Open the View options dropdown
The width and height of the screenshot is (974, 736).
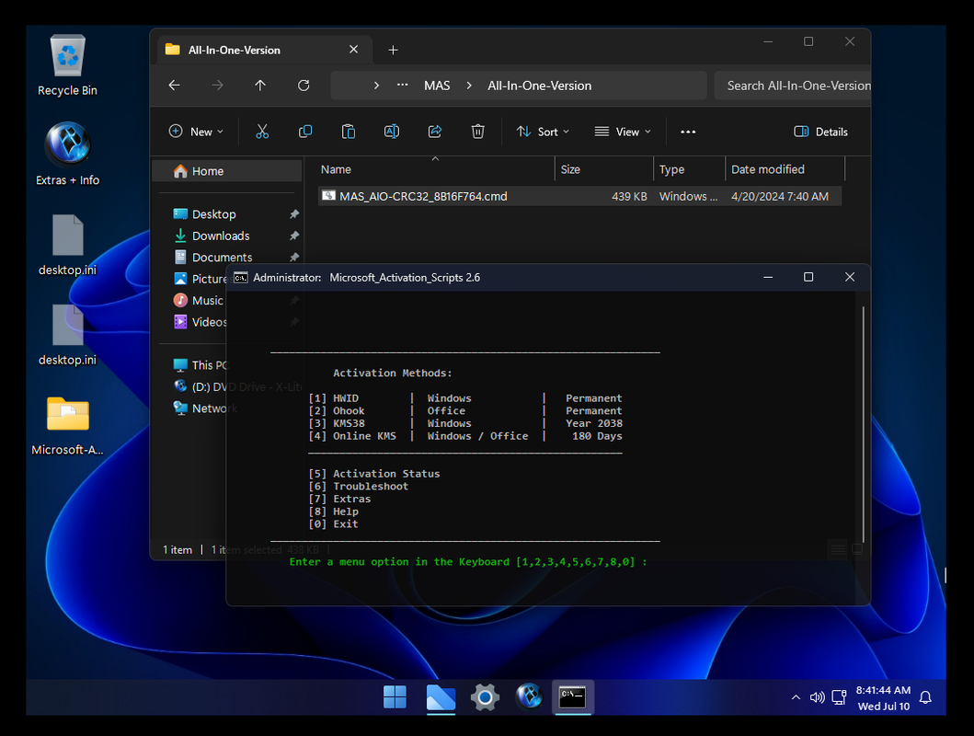point(623,132)
